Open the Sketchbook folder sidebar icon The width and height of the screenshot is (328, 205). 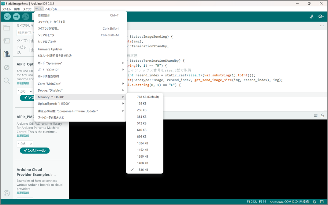click(x=7, y=28)
